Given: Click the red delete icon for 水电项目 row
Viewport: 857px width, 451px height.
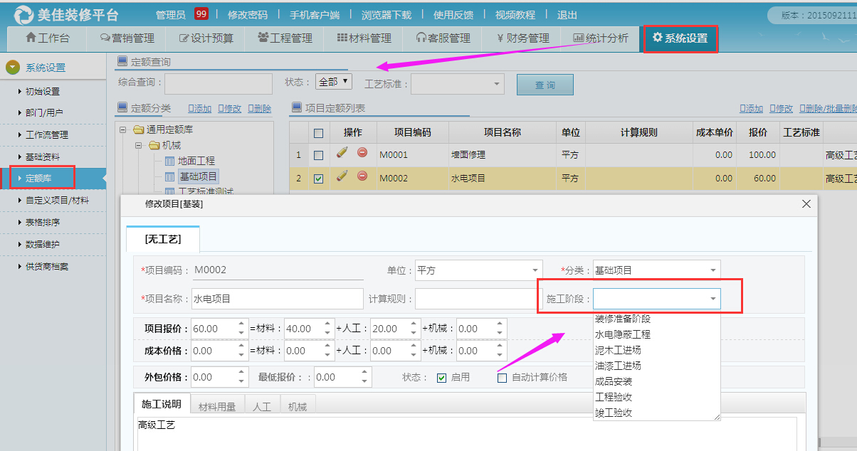Looking at the screenshot, I should (362, 176).
